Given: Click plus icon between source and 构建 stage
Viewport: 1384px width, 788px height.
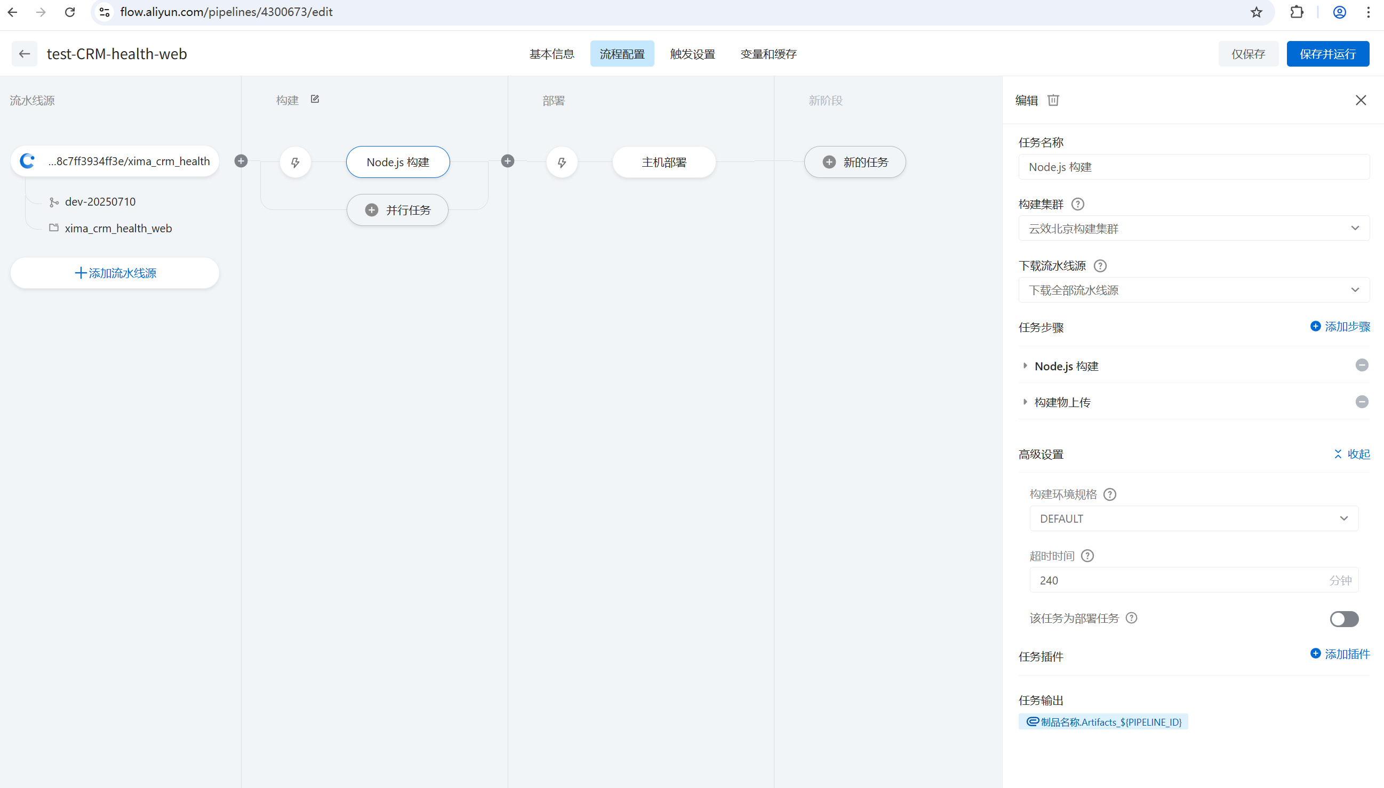Looking at the screenshot, I should click(x=241, y=161).
